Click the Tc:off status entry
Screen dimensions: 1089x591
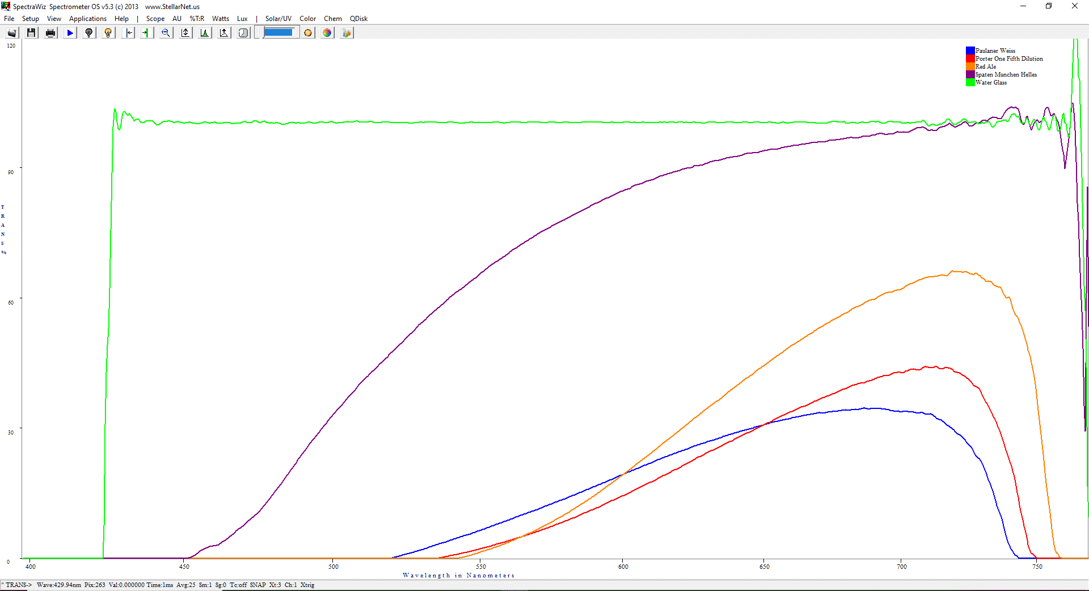click(238, 585)
